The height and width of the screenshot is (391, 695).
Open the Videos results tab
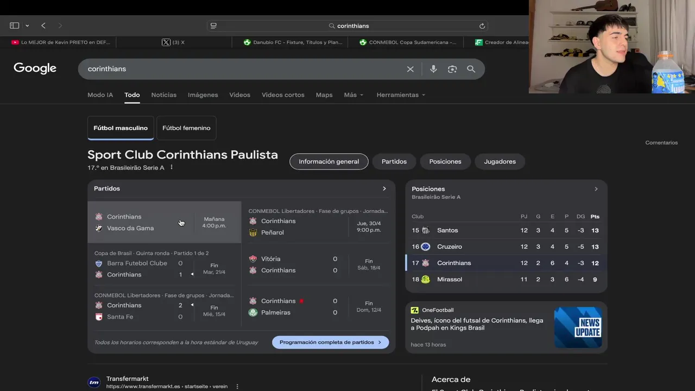point(239,94)
